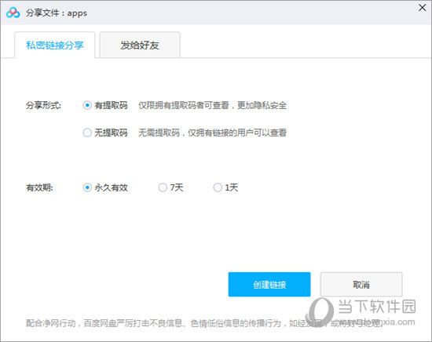Viewport: 432px width, 342px height.
Task: Click the 配合净网行动 notice text
Action: (204, 323)
